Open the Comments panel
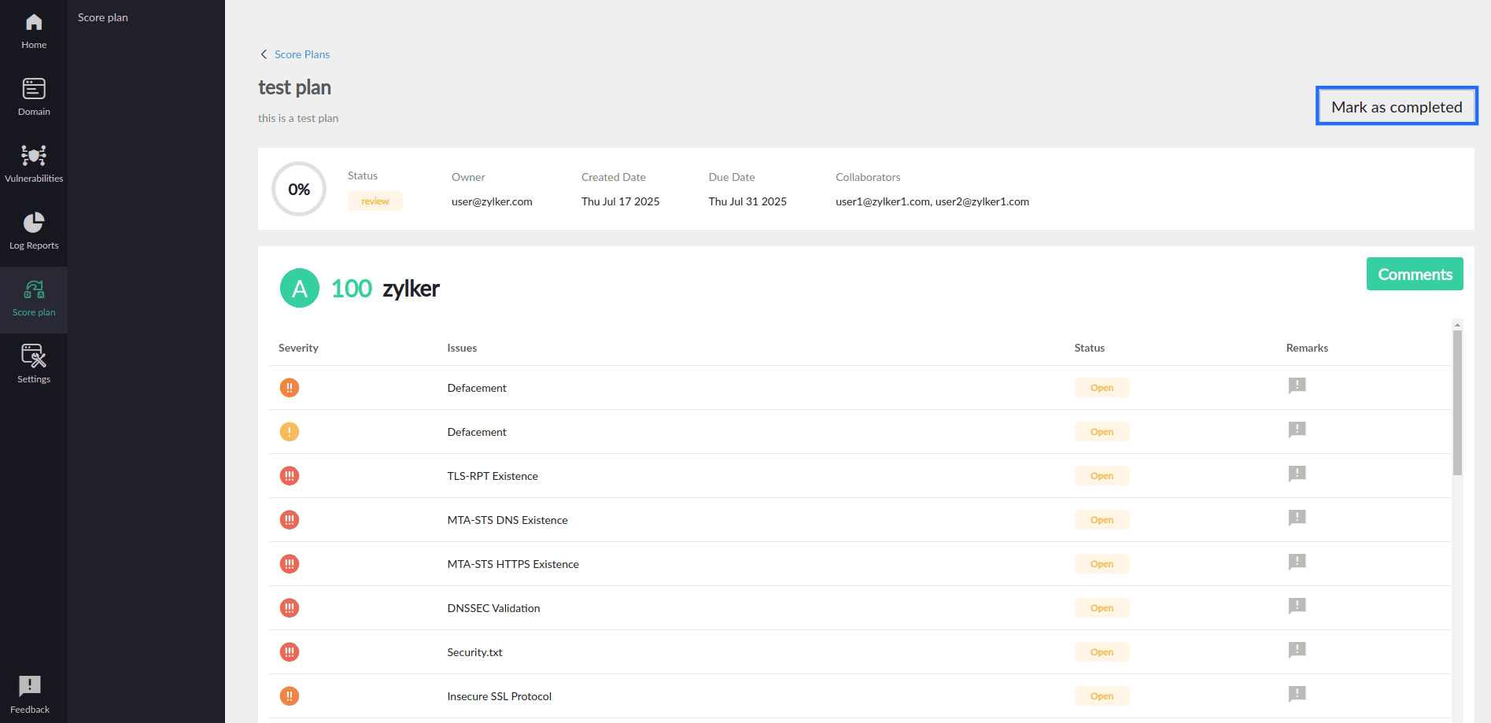The image size is (1491, 723). click(x=1414, y=274)
